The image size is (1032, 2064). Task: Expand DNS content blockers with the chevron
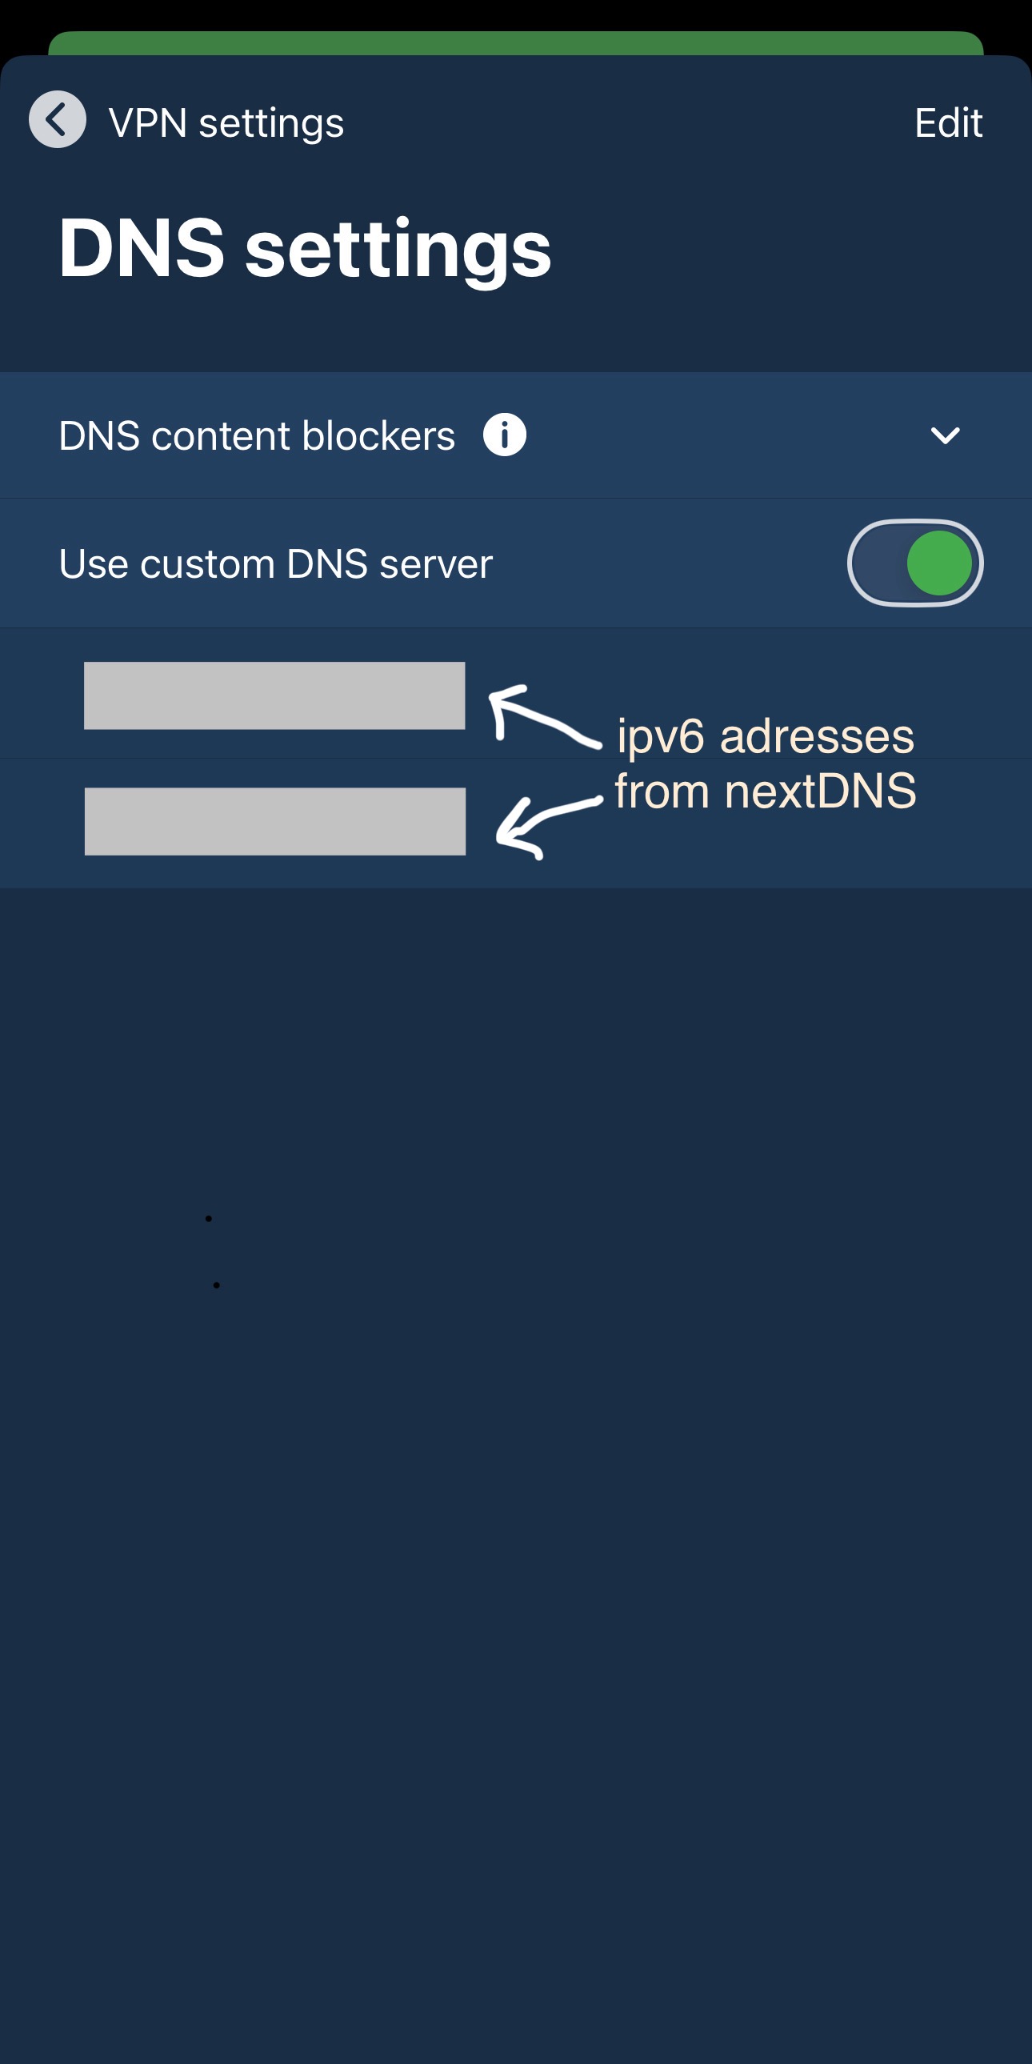(946, 435)
